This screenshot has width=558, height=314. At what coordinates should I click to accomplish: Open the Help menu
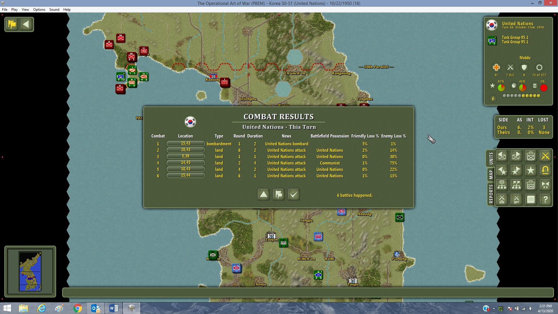click(67, 10)
